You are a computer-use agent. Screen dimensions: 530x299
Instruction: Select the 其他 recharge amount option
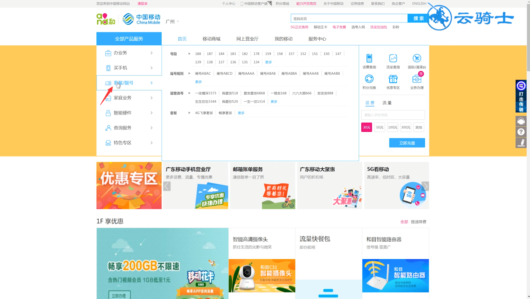tap(418, 127)
